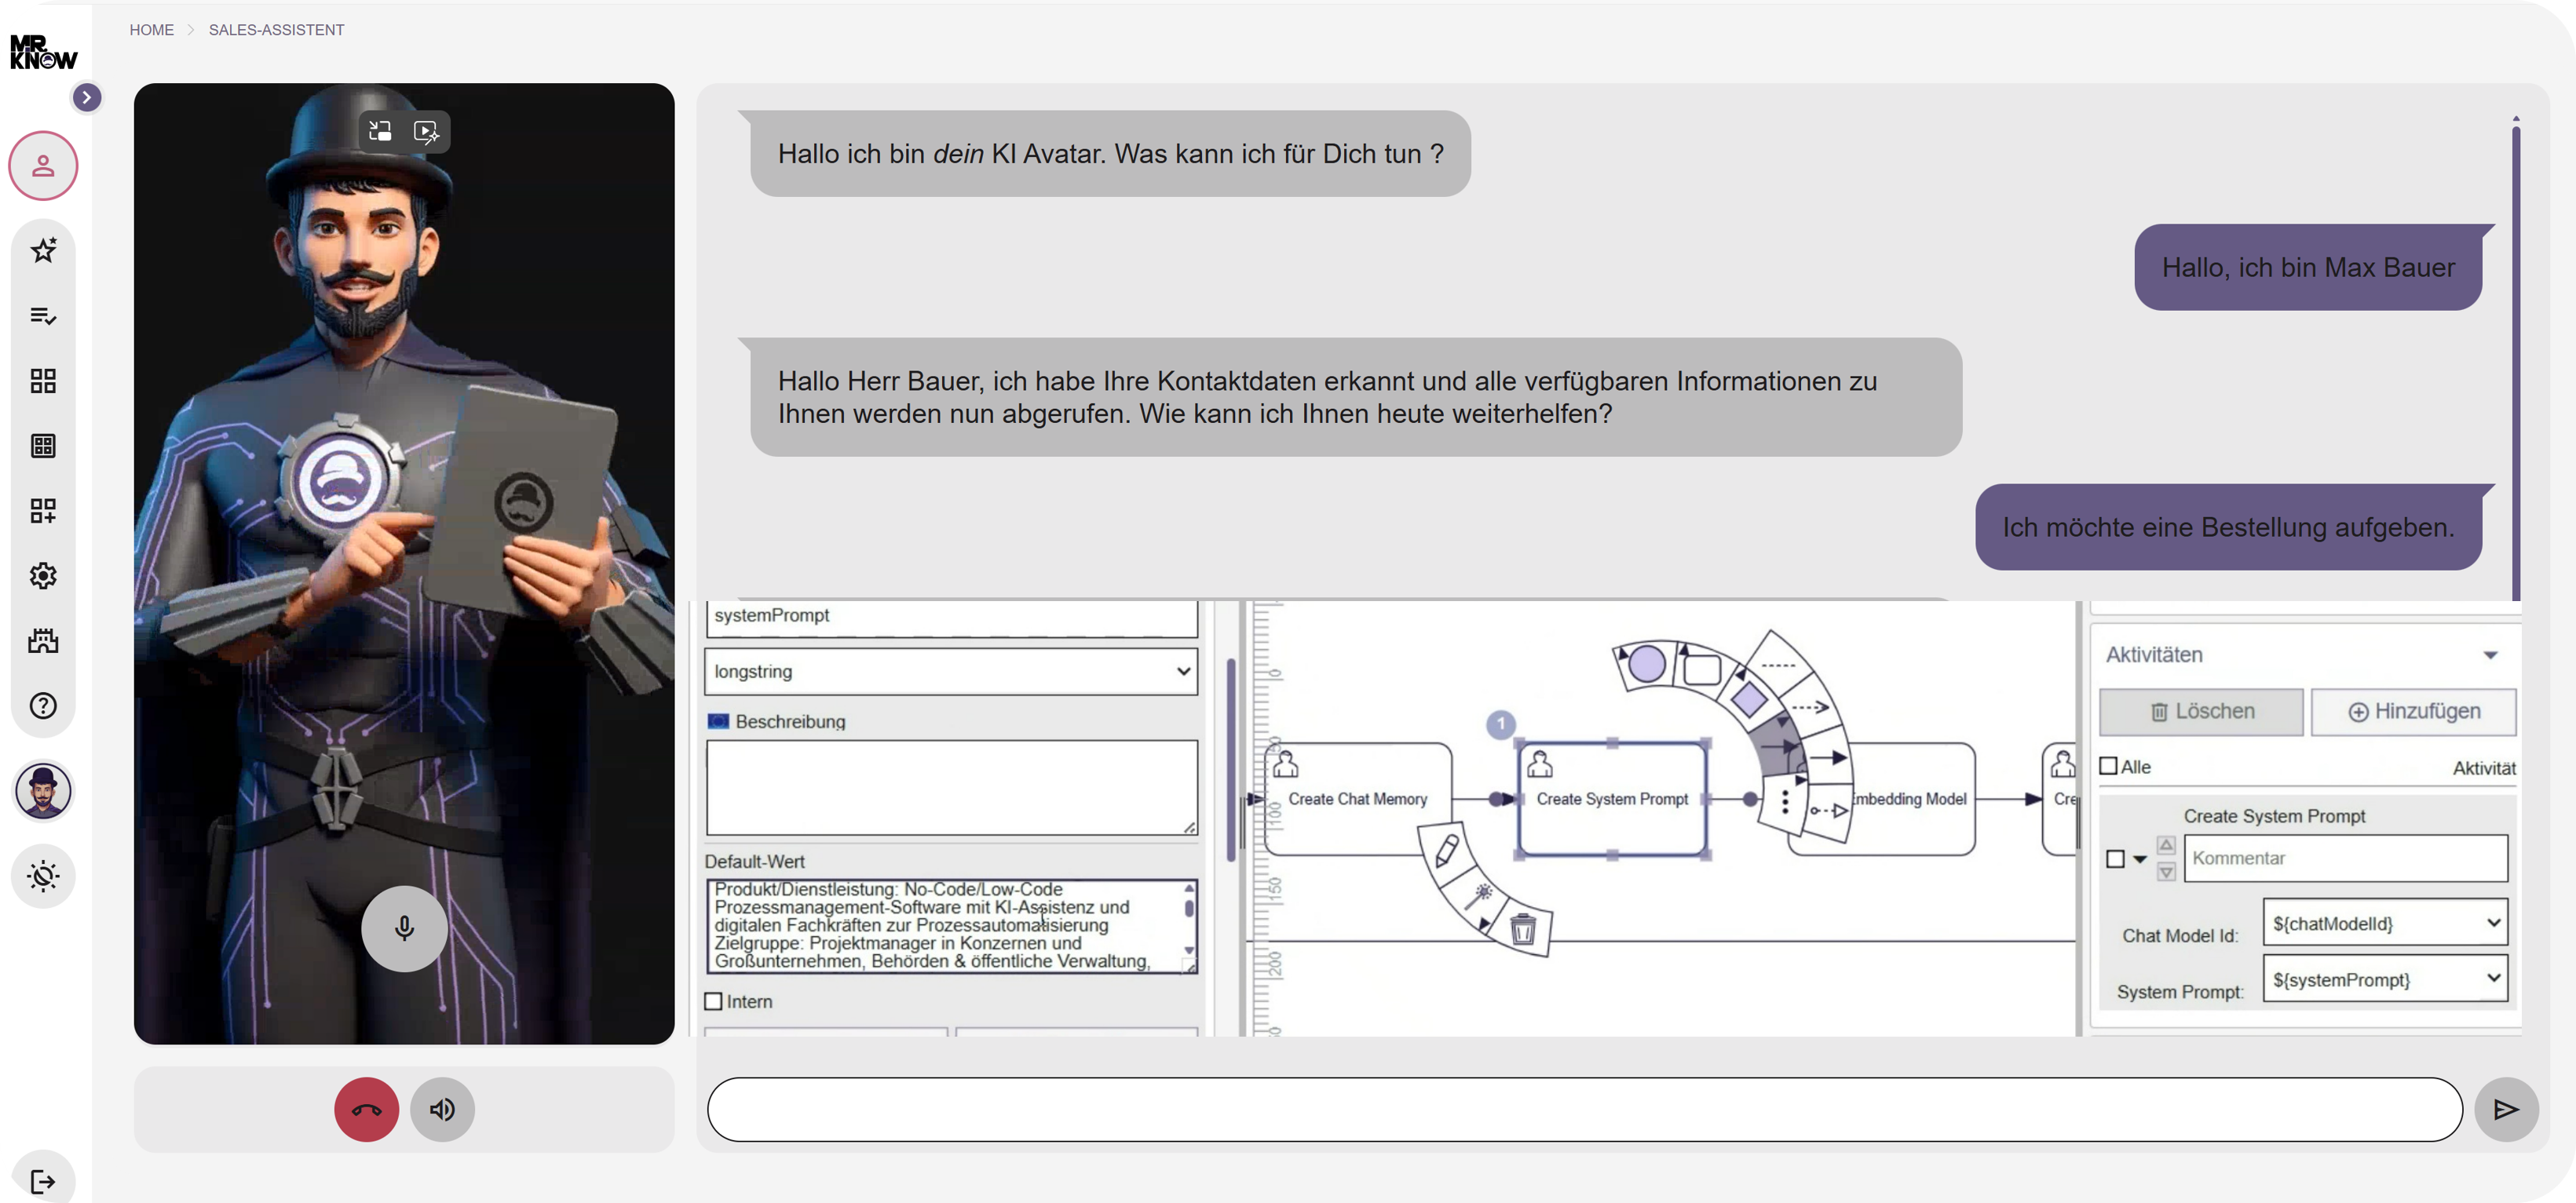Add a circle event from the radial menu

tap(1646, 663)
